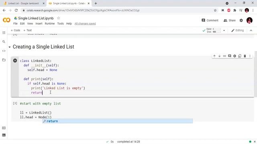Click the Colab CO logo

[x=6, y=20]
